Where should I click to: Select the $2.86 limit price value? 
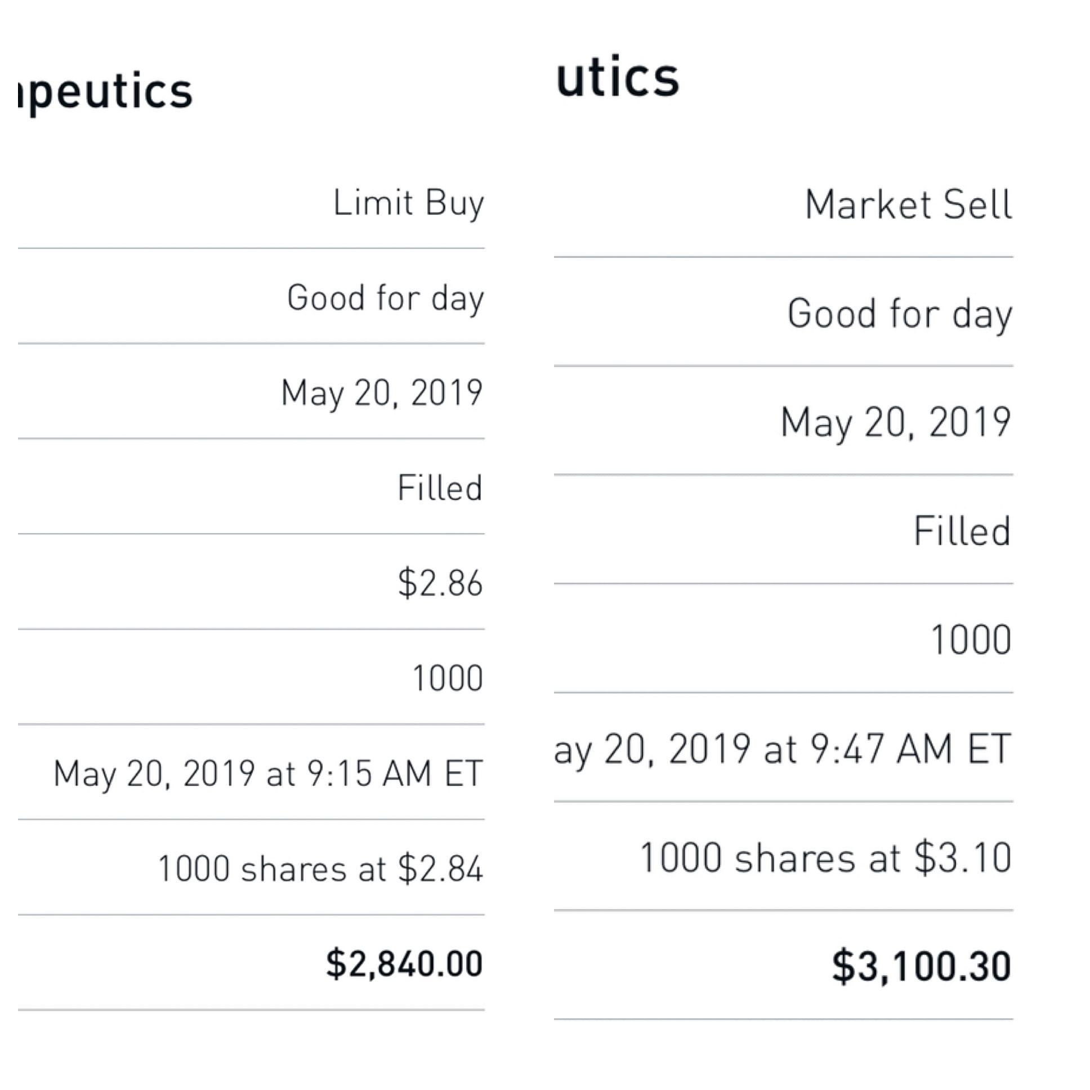[440, 583]
